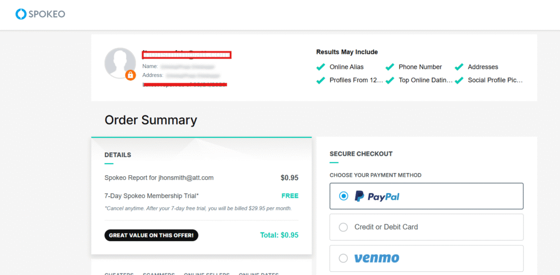Screen dimensions: 560x275
Task: Choose the Credit or Debit Card radio option
Action: tap(343, 227)
